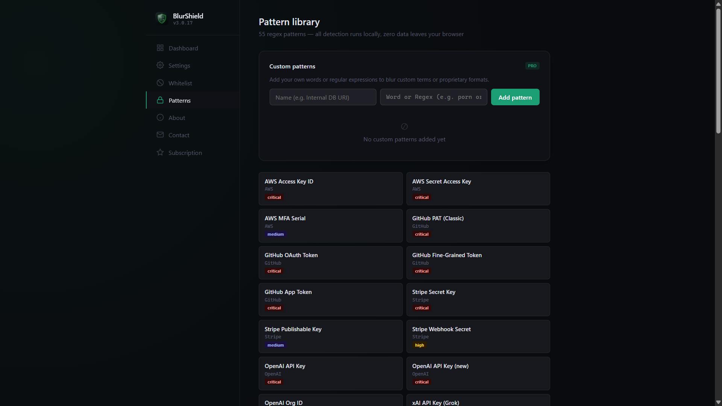
Task: Select the AWS Access Key ID card
Action: 331,189
